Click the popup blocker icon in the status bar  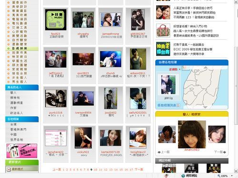pyautogui.click(x=166, y=176)
